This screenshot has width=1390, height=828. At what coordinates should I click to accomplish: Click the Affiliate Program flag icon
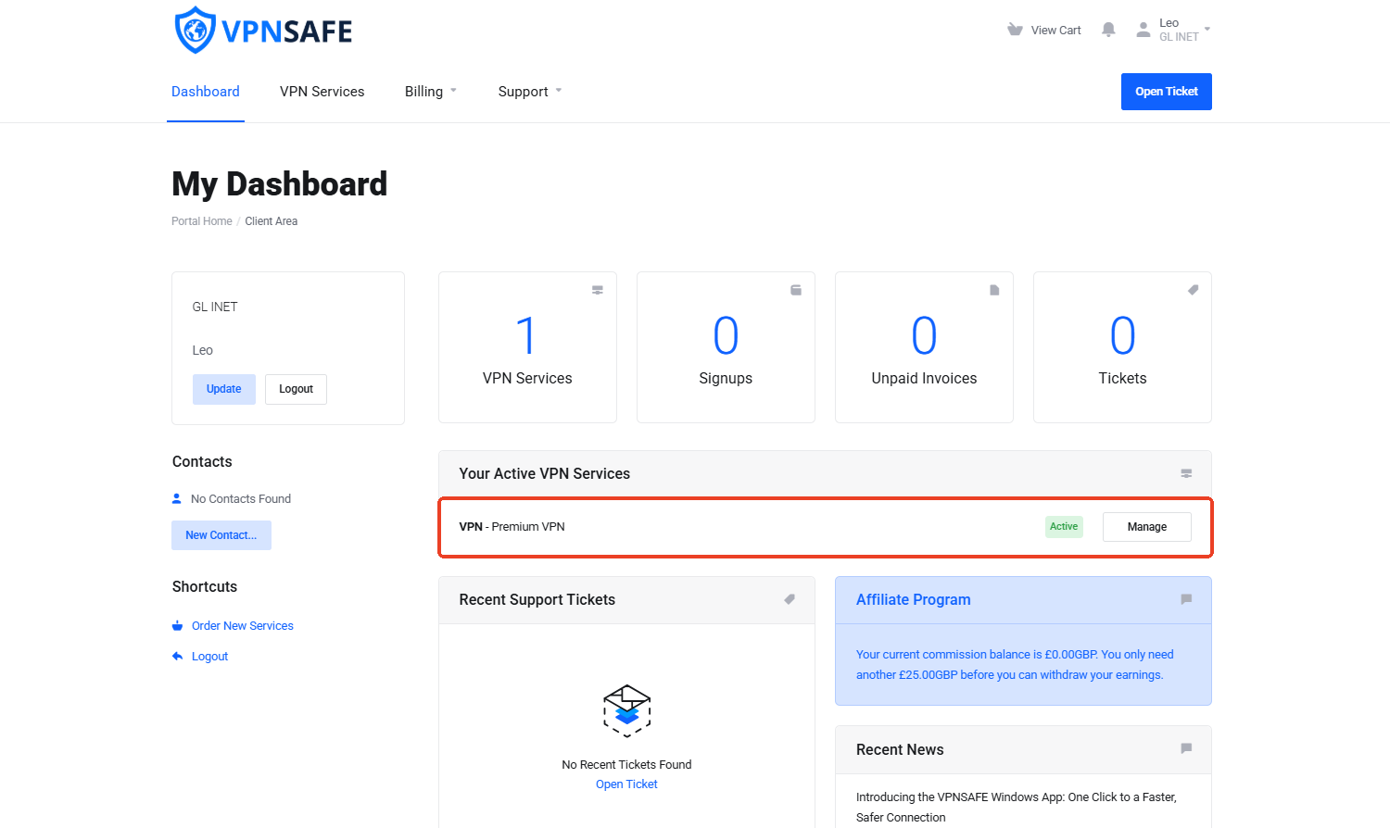click(x=1186, y=599)
